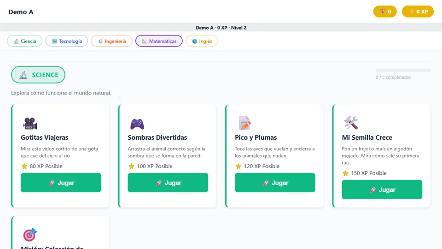Go to the Matemáticas tab
This screenshot has height=249, width=442.
pyautogui.click(x=159, y=41)
